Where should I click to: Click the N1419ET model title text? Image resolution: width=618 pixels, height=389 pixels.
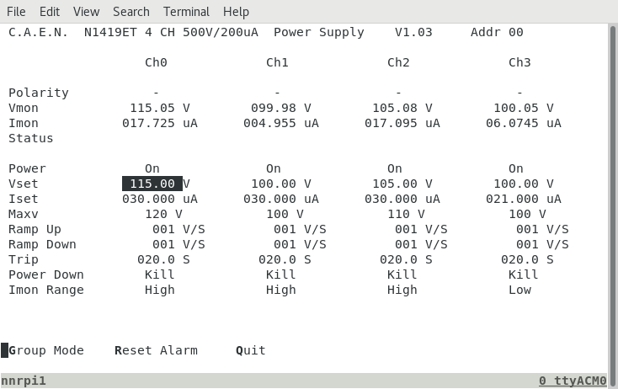[x=111, y=32]
